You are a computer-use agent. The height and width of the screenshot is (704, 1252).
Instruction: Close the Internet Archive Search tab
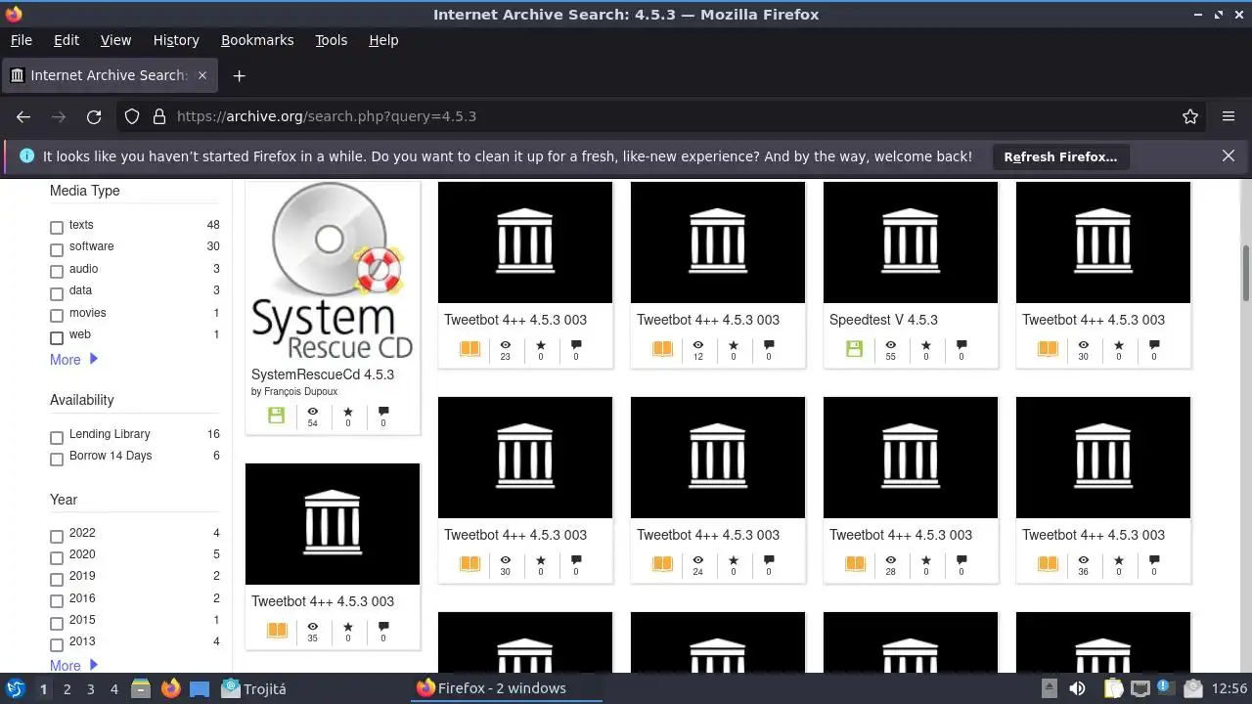coord(202,75)
